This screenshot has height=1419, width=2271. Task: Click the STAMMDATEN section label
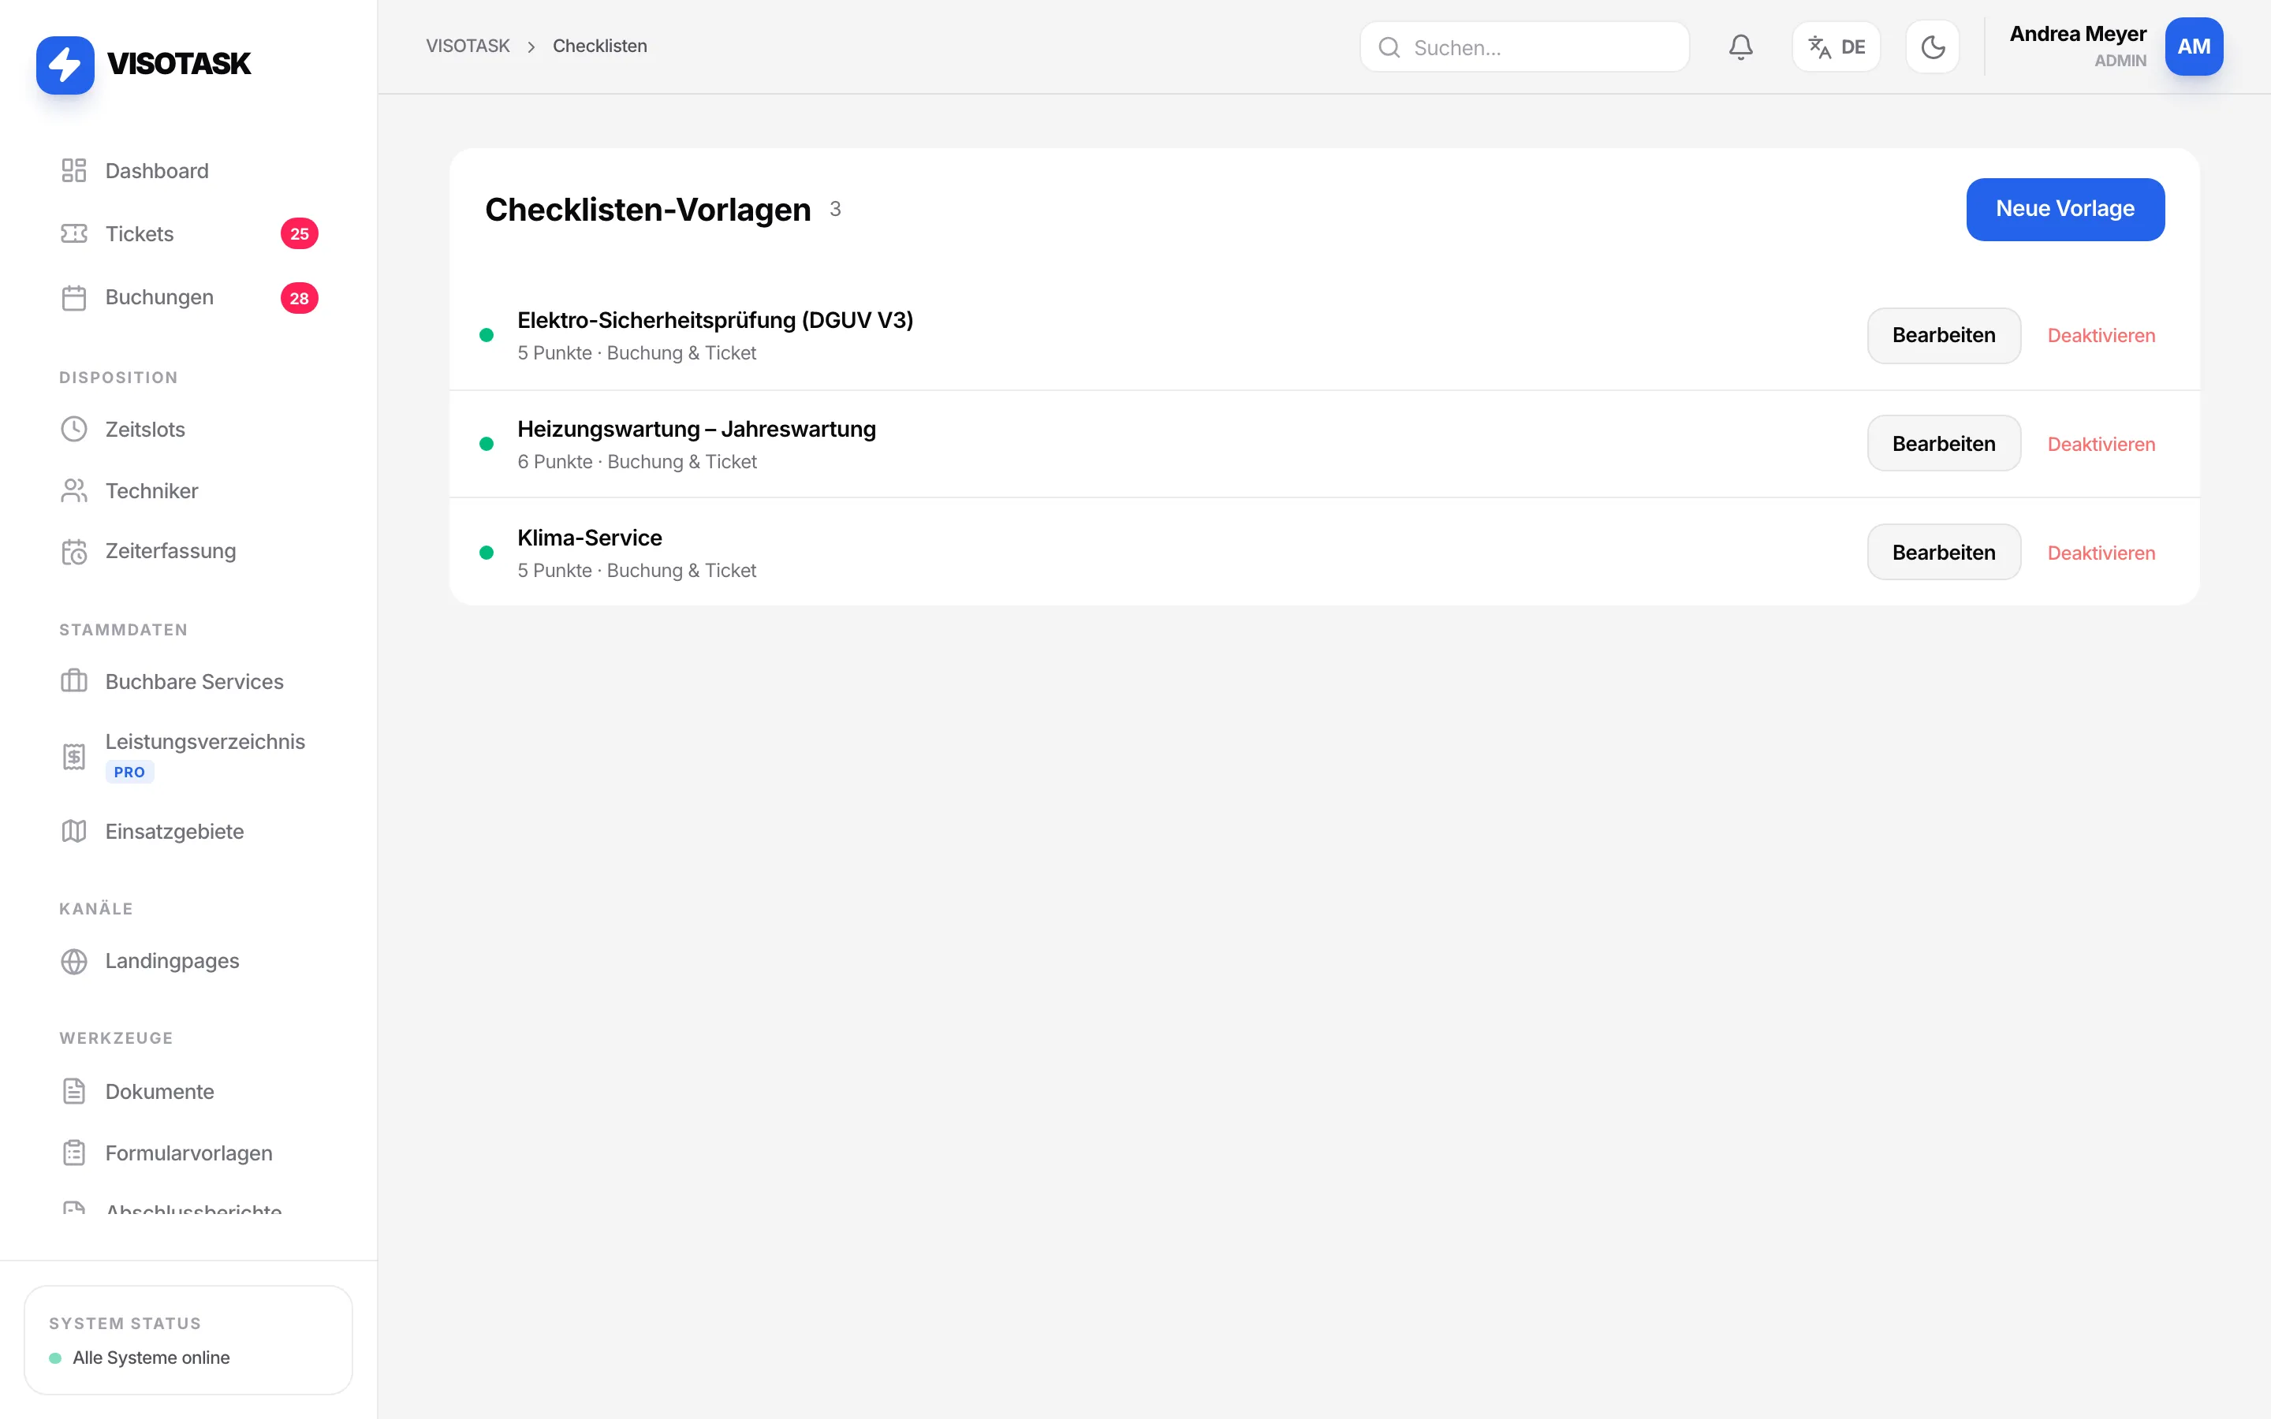[x=123, y=630]
